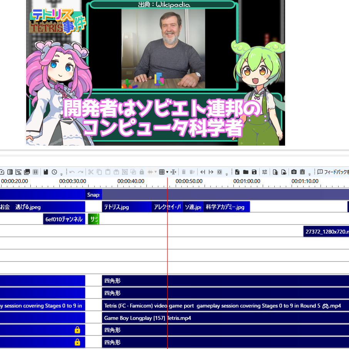Click the video preview image
Viewport: 349px width, 349px height.
(156, 73)
